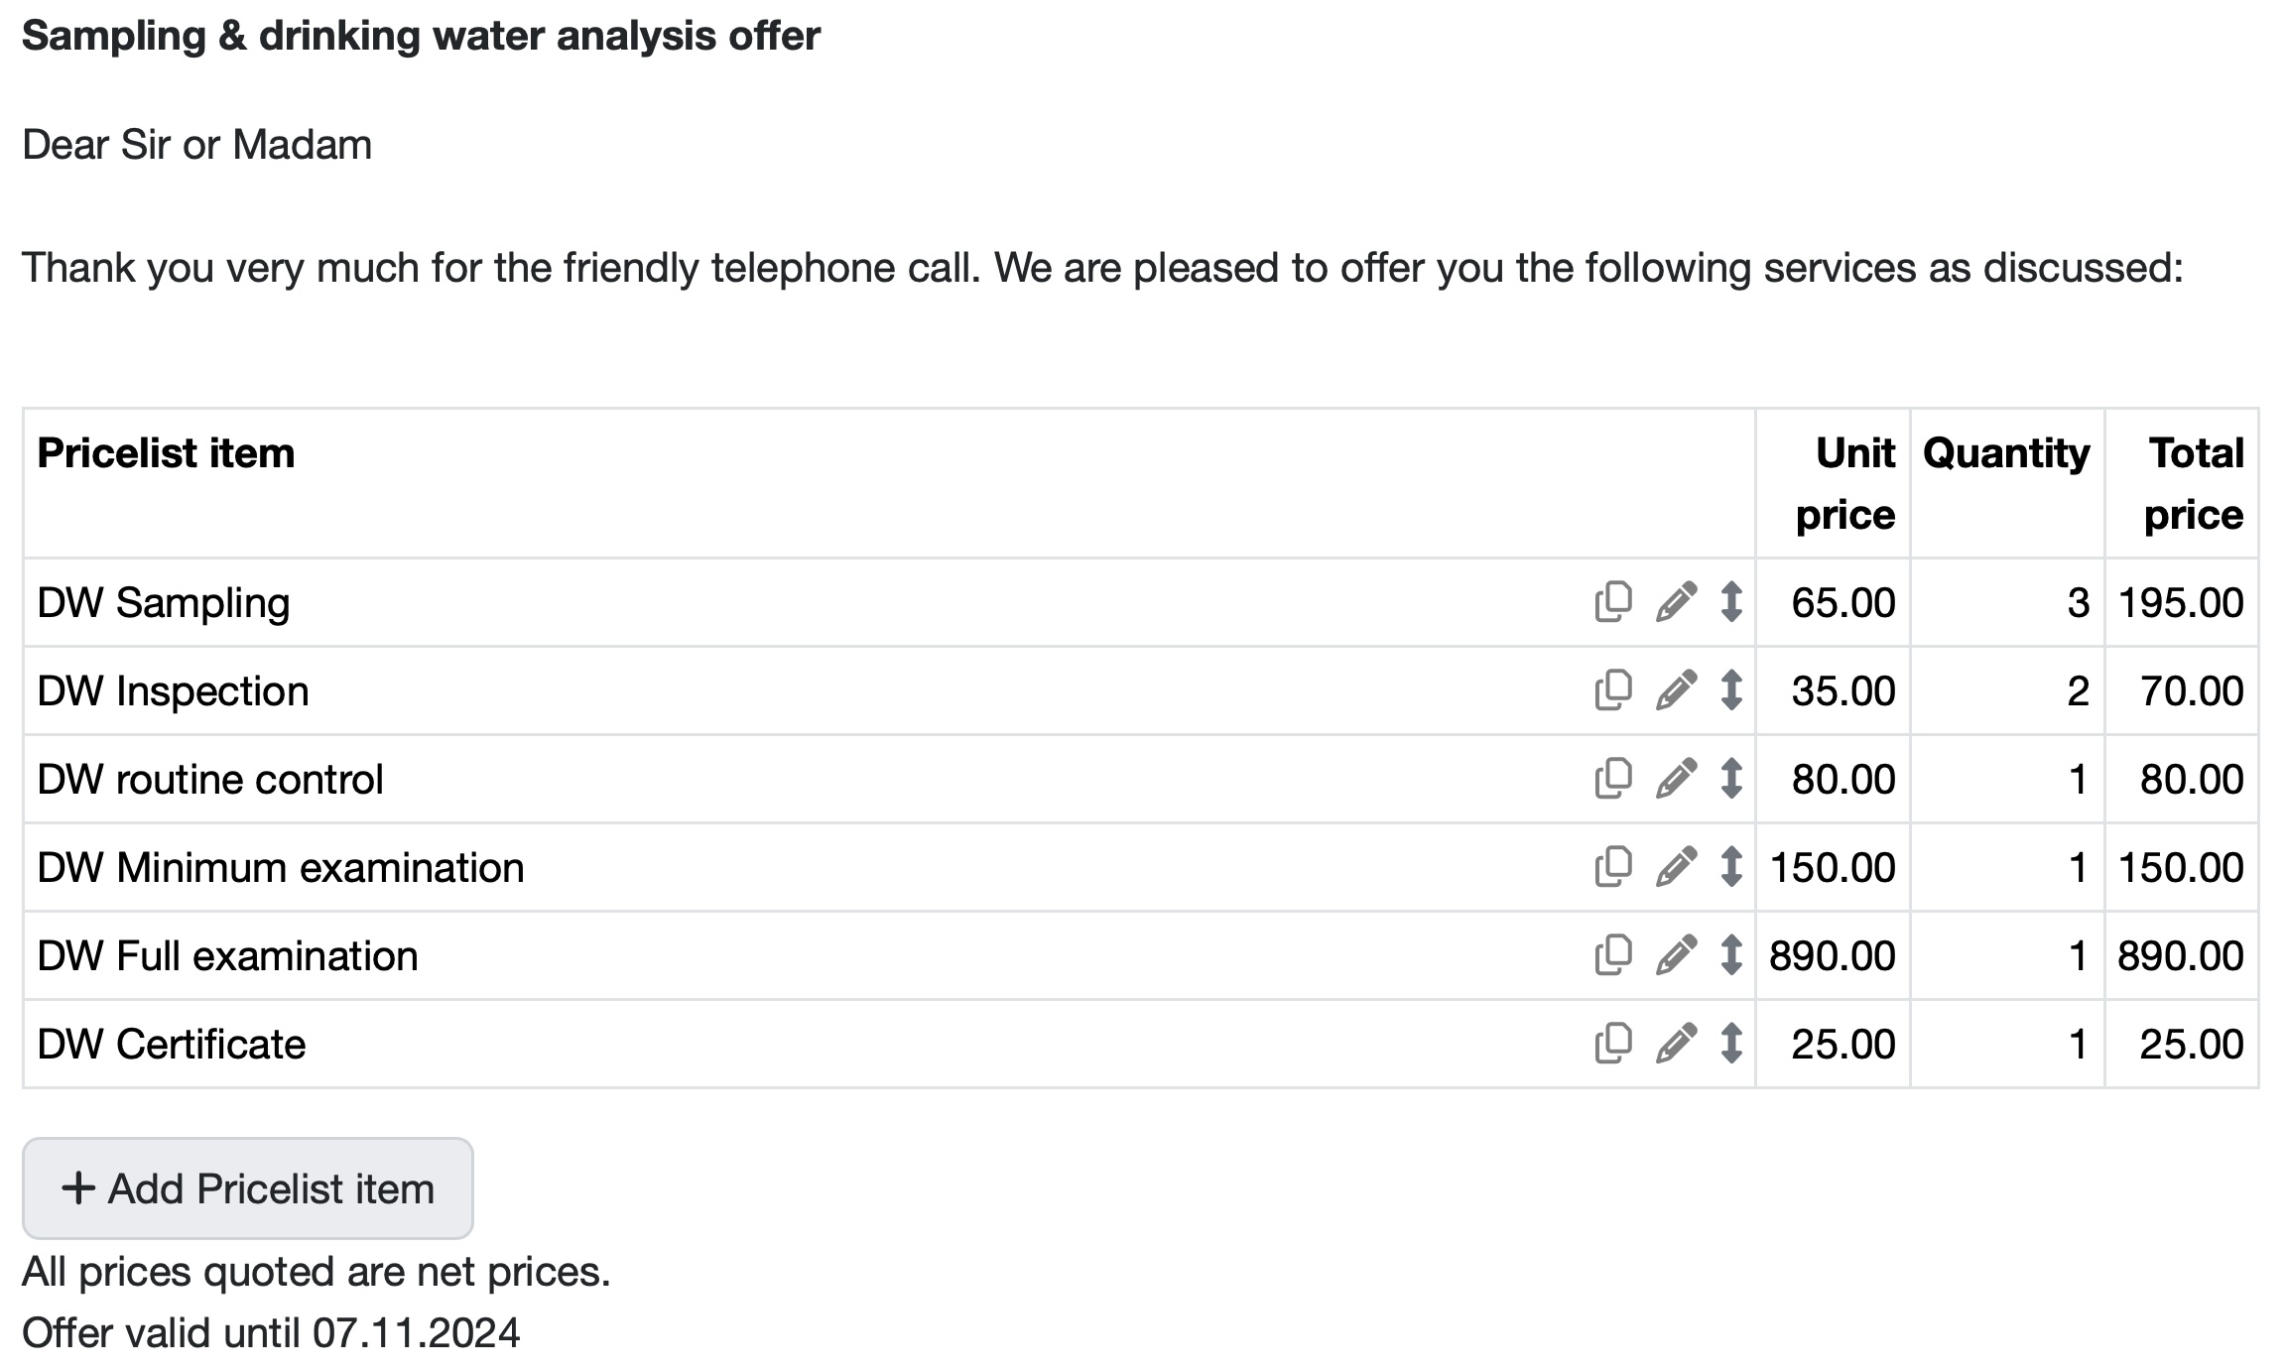2286x1371 pixels.
Task: Click the DW Sampling reorder arrow
Action: [1731, 602]
